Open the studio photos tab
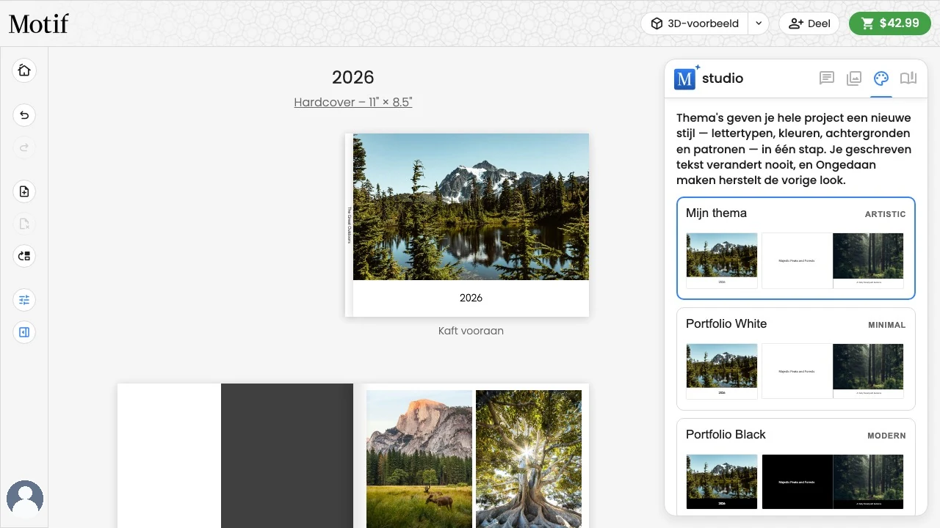This screenshot has height=528, width=940. click(854, 78)
